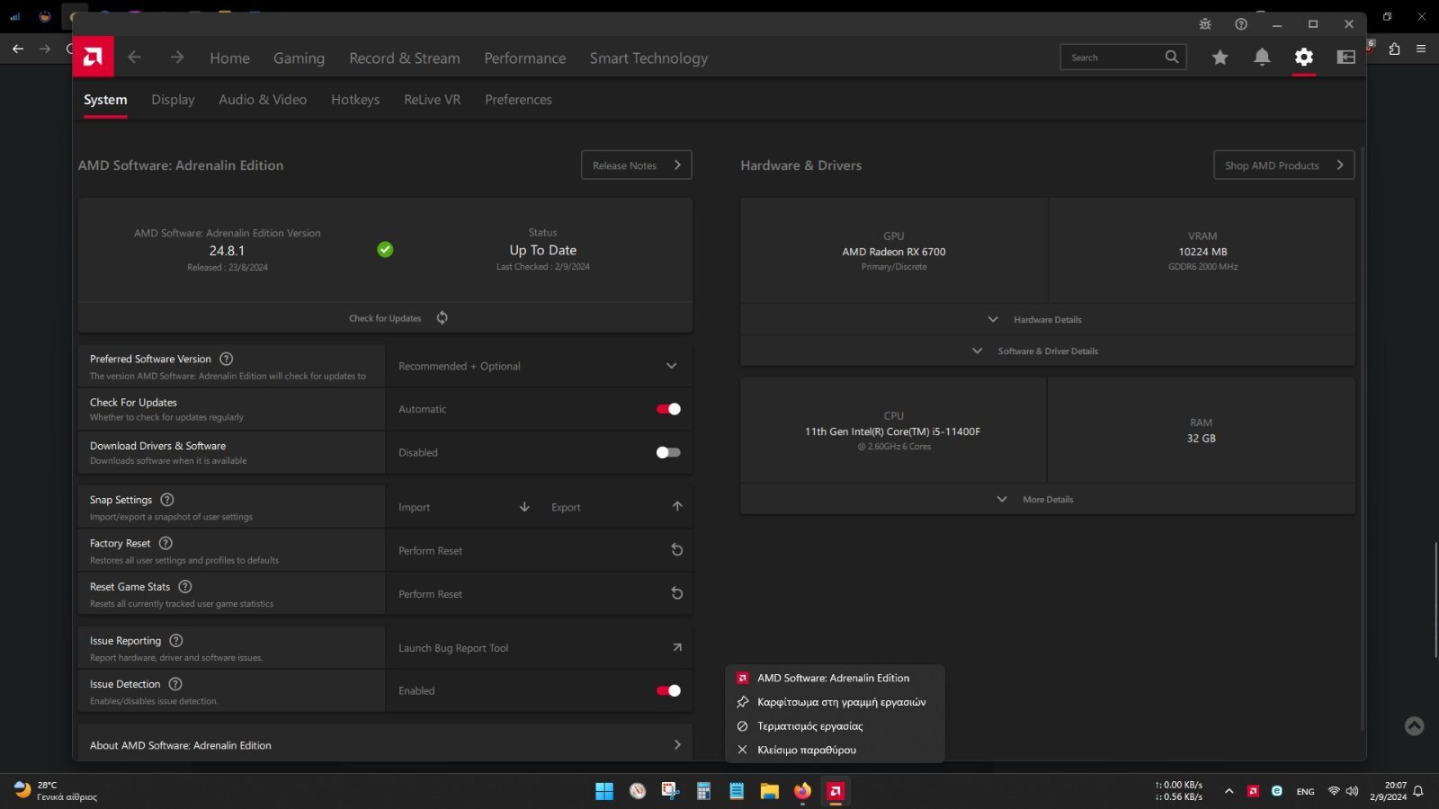Screen dimensions: 1439x809
Task: Go back with the left arrow
Action: [135, 58]
